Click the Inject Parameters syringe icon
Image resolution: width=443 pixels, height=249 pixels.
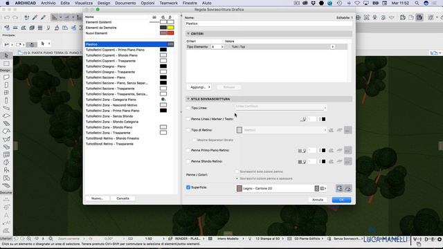point(43,17)
